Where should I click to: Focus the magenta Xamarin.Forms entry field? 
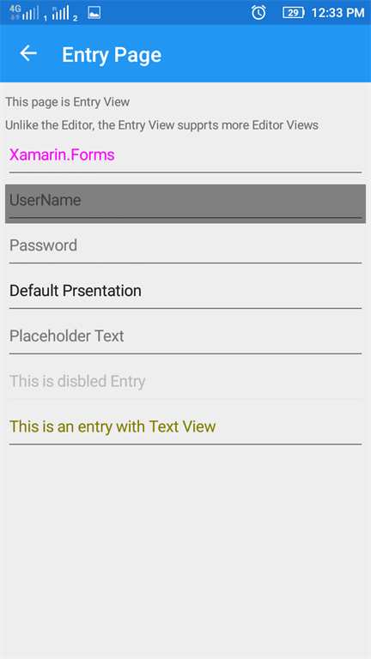[185, 156]
